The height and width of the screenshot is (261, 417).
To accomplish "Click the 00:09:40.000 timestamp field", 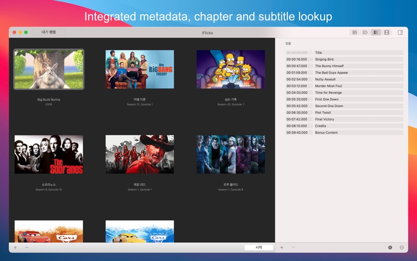I will [x=299, y=133].
